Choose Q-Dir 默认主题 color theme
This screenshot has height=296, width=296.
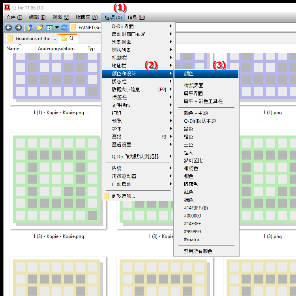tap(206, 121)
